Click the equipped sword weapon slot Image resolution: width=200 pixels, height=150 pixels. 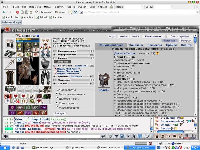pyautogui.click(x=10, y=64)
